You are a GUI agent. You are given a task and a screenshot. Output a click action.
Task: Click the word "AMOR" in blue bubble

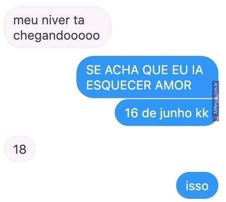173,85
